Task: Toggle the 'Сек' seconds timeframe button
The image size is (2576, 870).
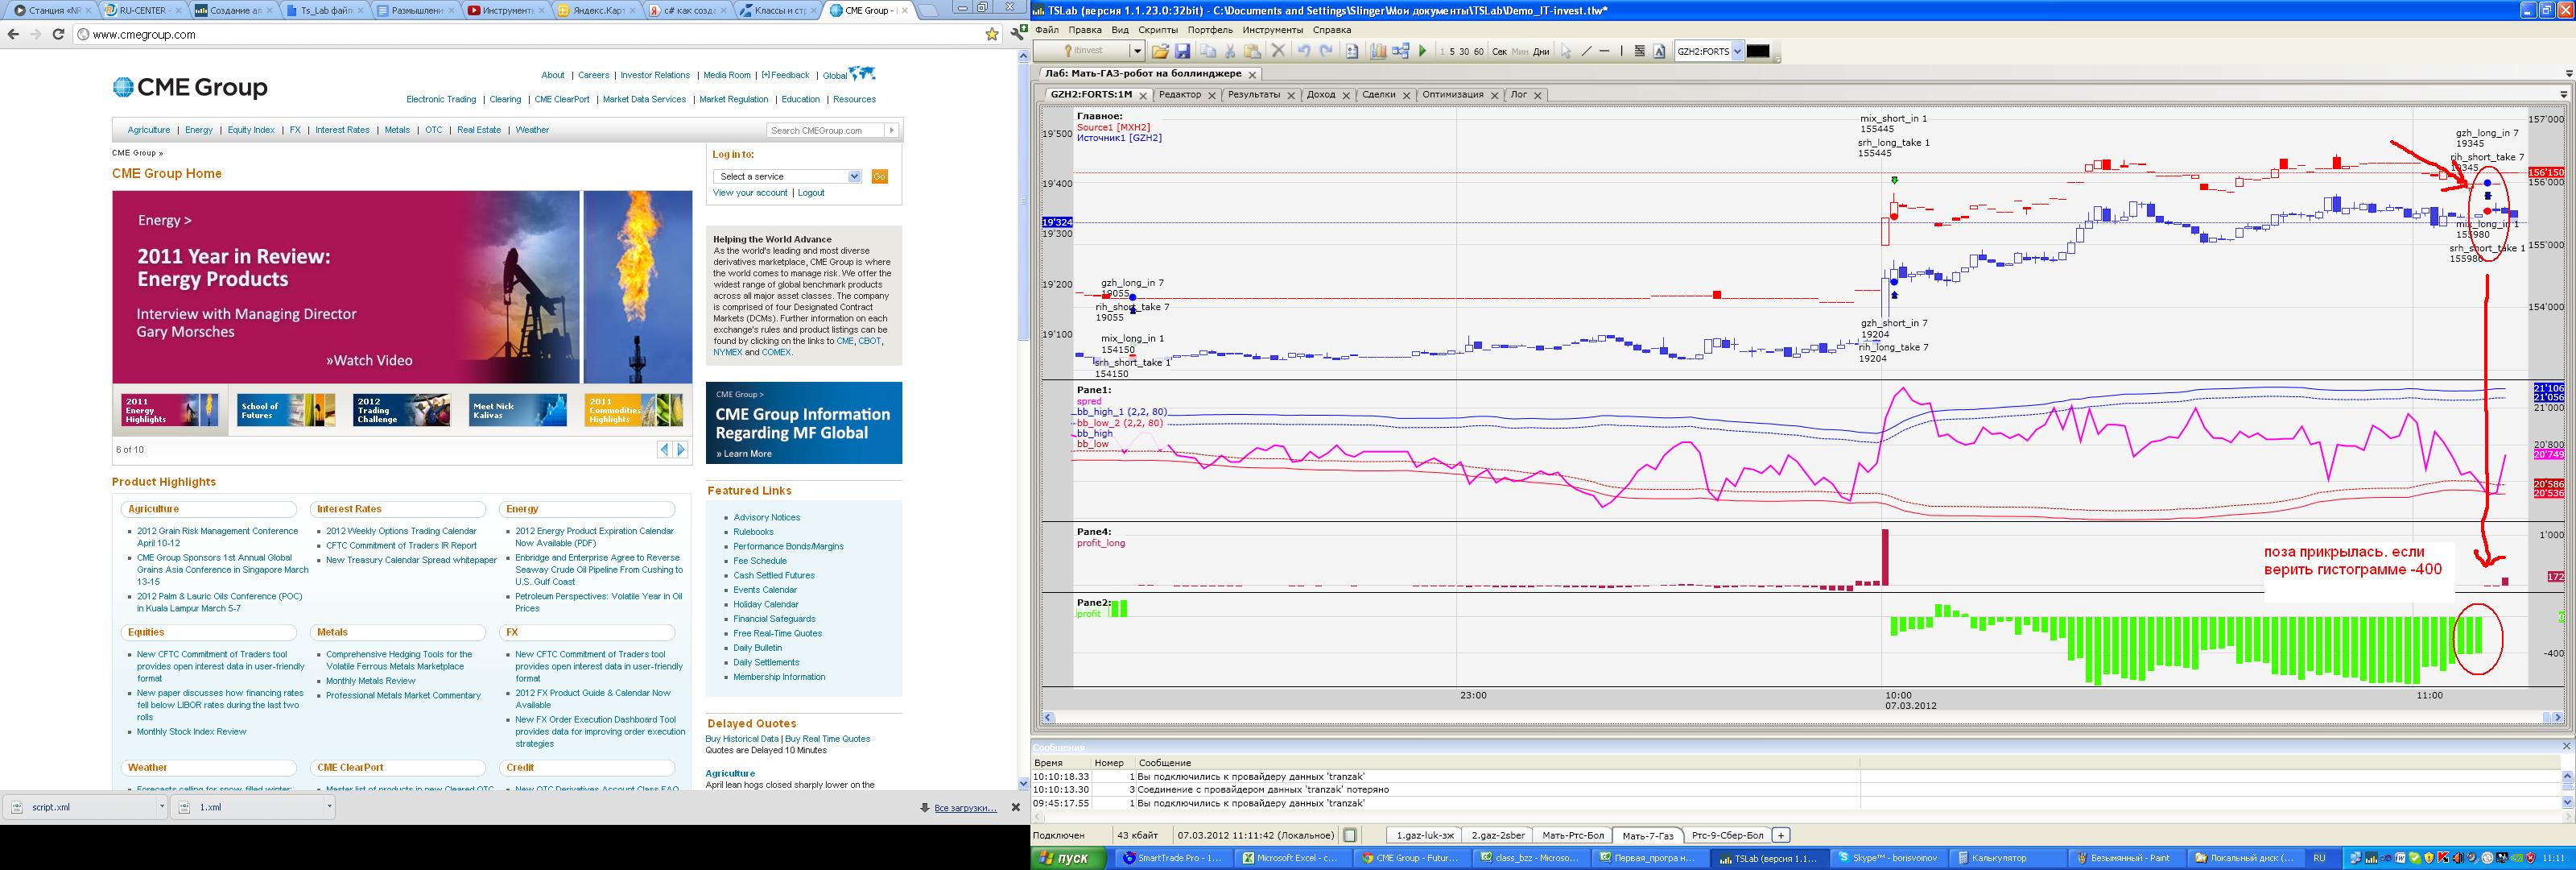Action: click(x=1500, y=51)
